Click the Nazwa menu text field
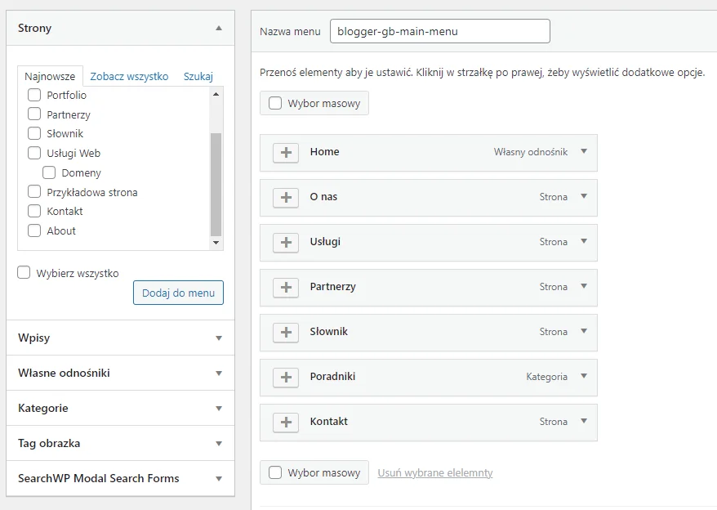Screen dimensions: 717x510 (439, 31)
